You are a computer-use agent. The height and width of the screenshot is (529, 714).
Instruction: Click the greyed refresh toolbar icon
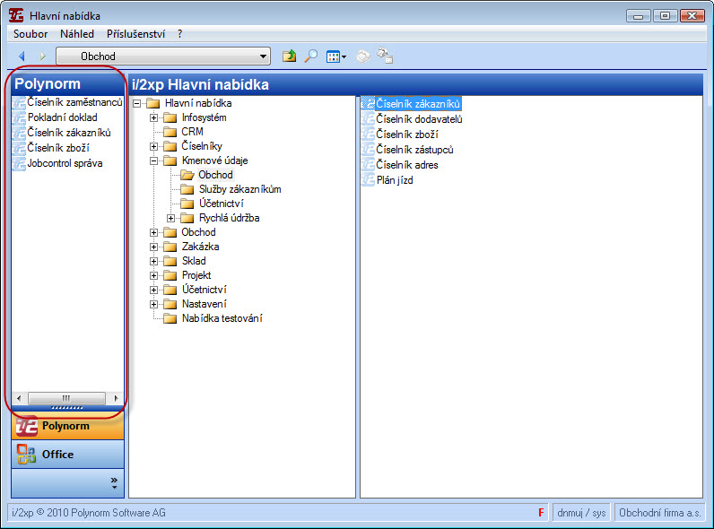pos(363,56)
